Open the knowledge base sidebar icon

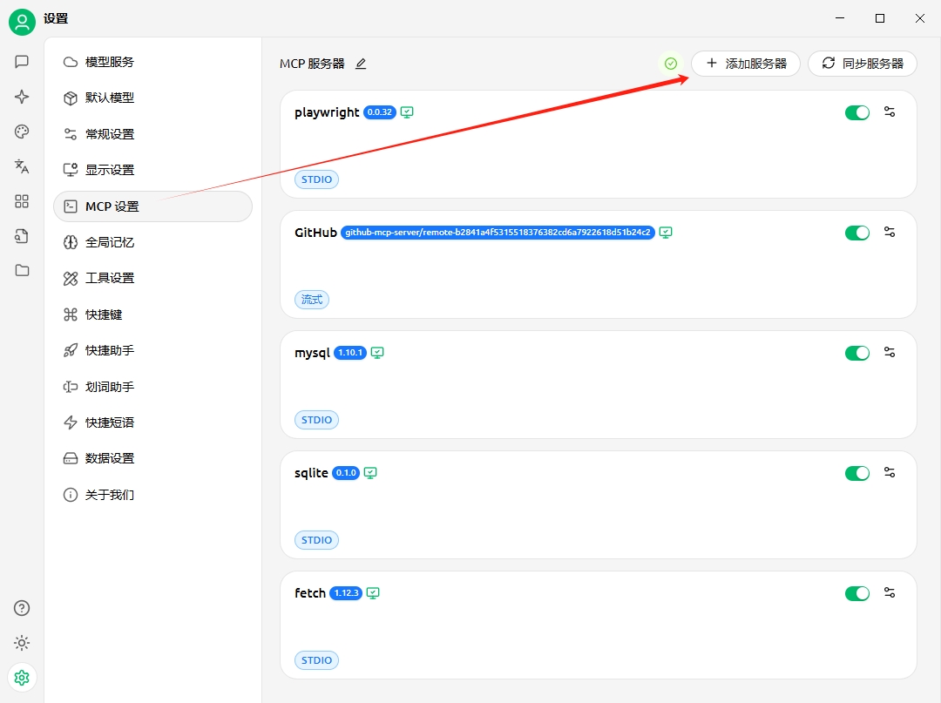click(22, 236)
